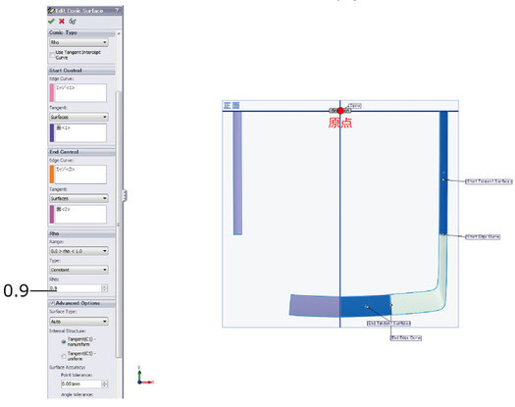This screenshot has height=407, width=515.
Task: Click the Rho value field
Action: (x=76, y=288)
